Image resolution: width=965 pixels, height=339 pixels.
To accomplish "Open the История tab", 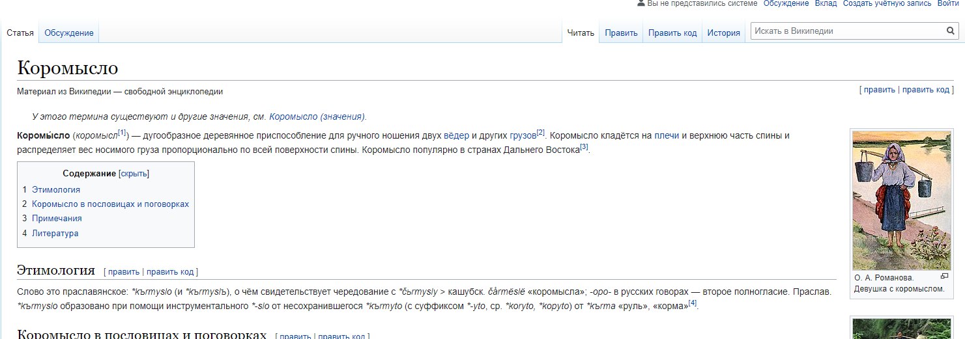I will [724, 33].
